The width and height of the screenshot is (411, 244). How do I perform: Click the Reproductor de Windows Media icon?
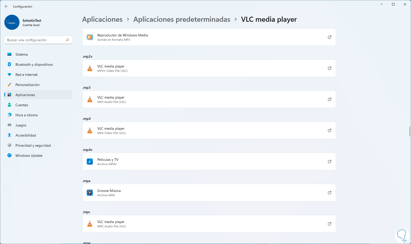[x=90, y=37]
